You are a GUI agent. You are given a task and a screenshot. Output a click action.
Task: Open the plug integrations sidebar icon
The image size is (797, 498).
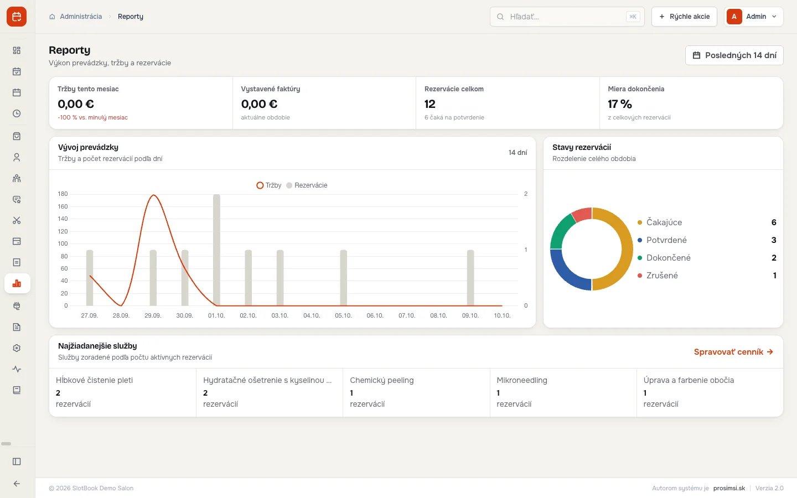point(17,306)
